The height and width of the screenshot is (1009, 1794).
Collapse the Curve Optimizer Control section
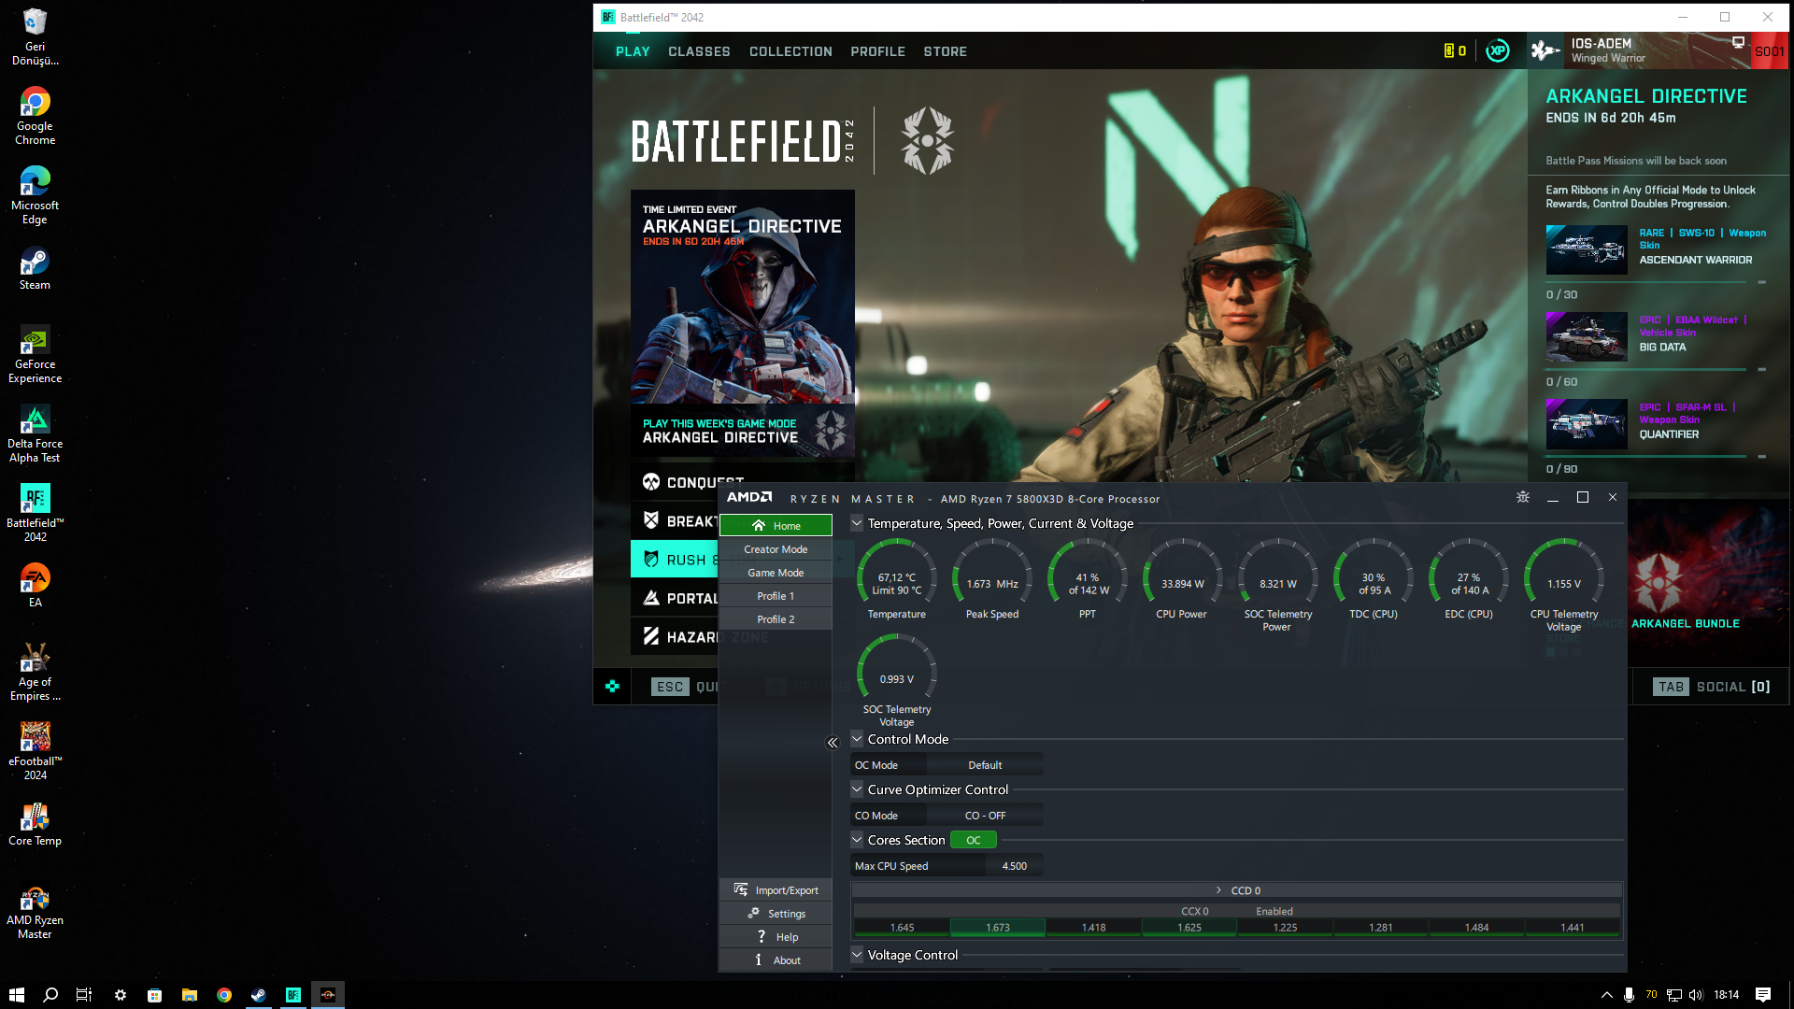pos(857,789)
